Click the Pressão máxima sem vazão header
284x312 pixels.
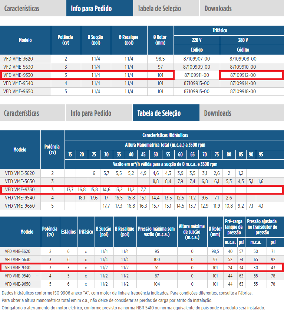156,232
